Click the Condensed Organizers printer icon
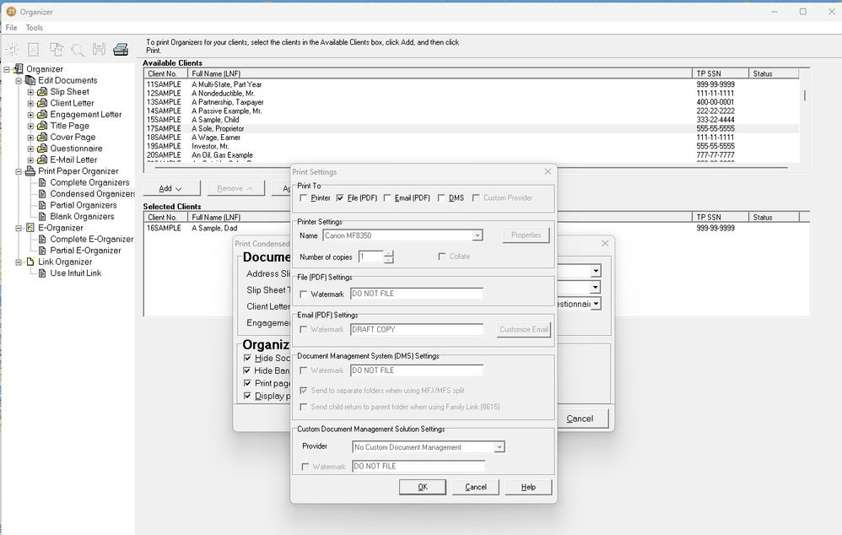 (x=42, y=192)
